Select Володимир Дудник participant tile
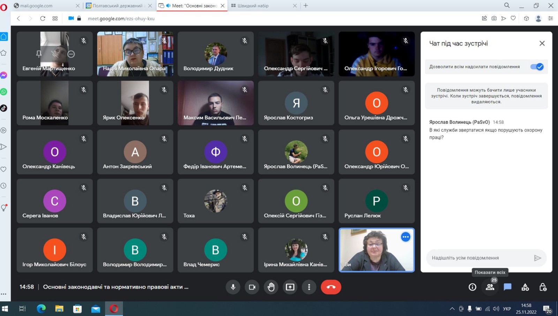 pyautogui.click(x=216, y=54)
